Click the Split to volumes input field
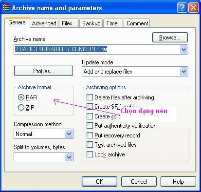This screenshot has height=192, width=201. [39, 157]
